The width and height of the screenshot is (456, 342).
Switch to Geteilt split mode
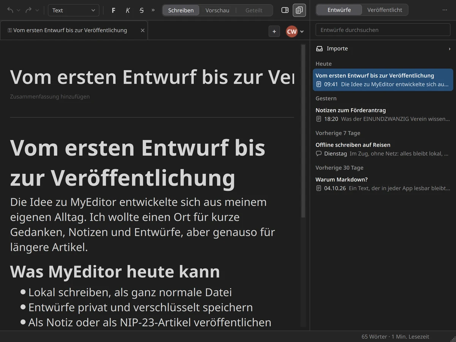pyautogui.click(x=254, y=10)
